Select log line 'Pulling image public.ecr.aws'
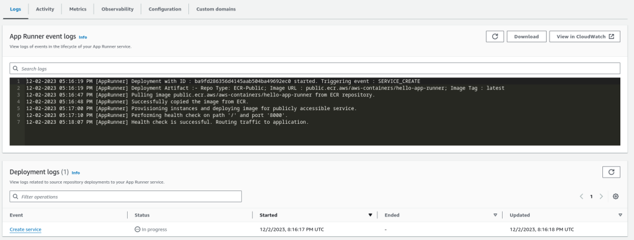 (x=201, y=95)
